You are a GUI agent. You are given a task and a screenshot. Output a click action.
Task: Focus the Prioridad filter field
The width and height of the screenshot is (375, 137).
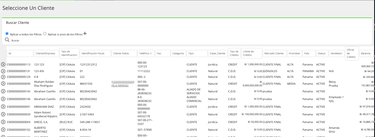(x=295, y=53)
